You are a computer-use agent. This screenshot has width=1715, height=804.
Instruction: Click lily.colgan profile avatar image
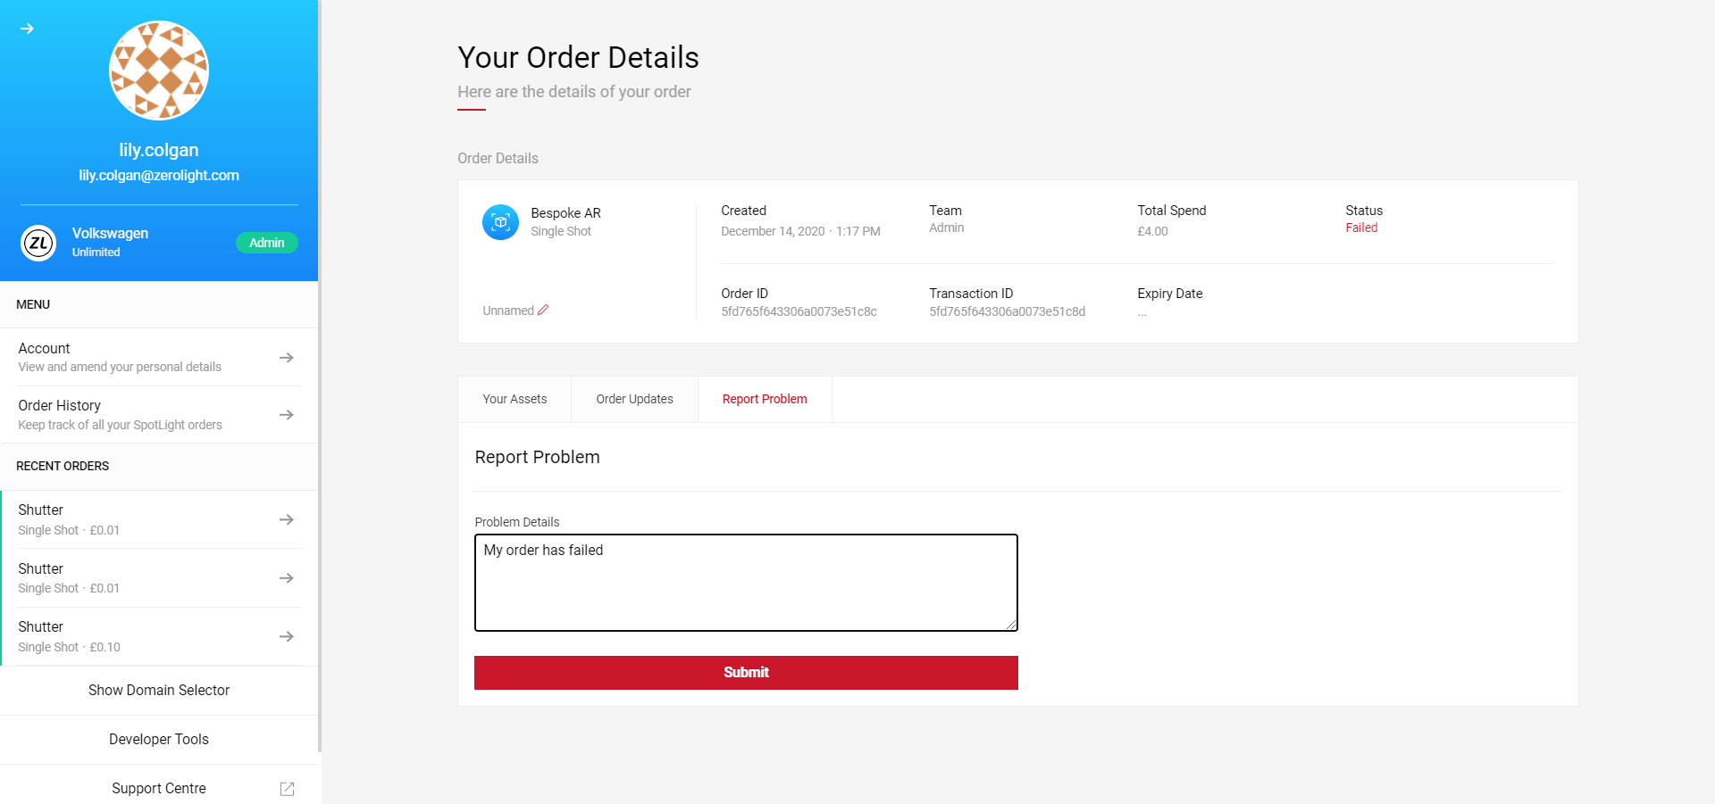[159, 70]
